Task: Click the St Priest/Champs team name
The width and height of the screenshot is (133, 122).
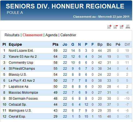Action: (x=22, y=69)
